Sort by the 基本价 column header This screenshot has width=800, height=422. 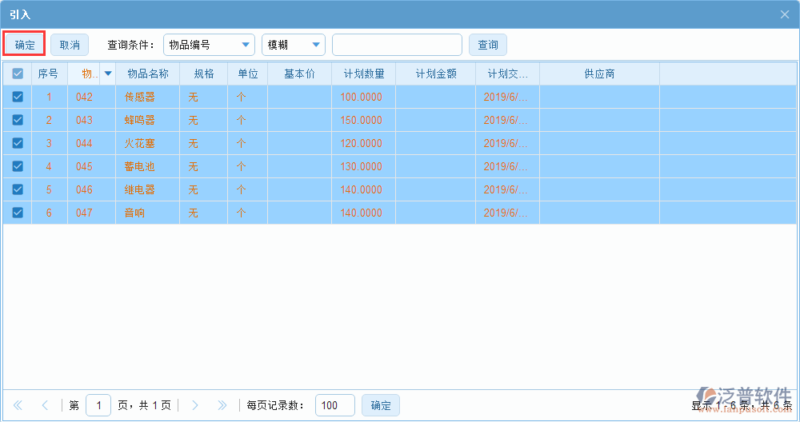299,74
